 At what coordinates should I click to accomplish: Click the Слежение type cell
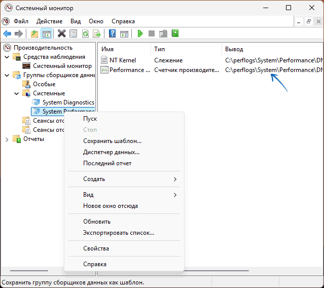point(168,60)
